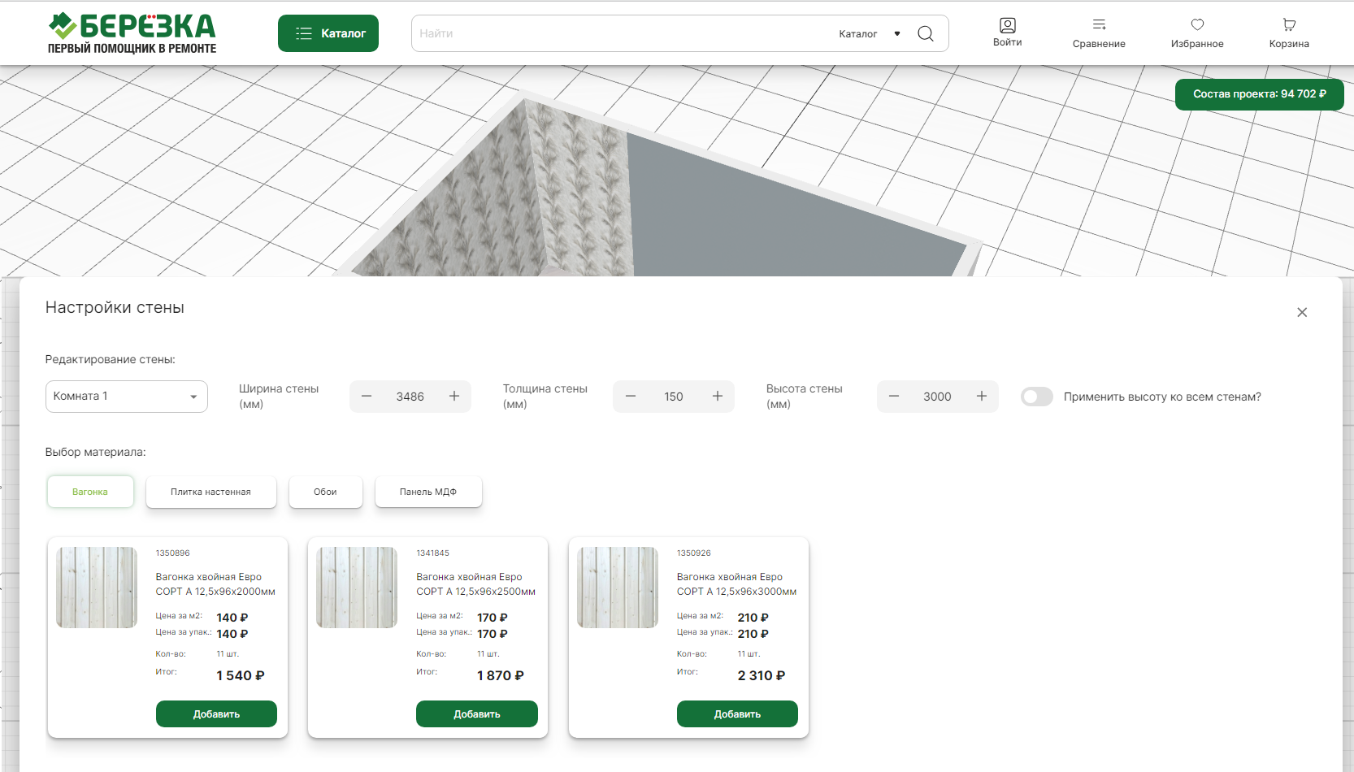Select the Панель МДФ material tab

(428, 492)
